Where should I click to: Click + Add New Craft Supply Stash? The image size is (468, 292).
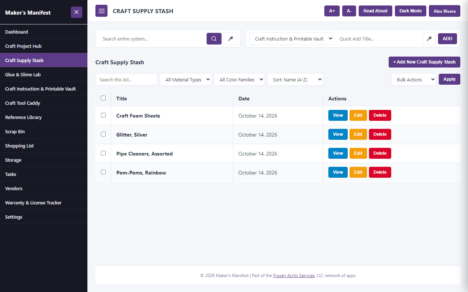424,62
